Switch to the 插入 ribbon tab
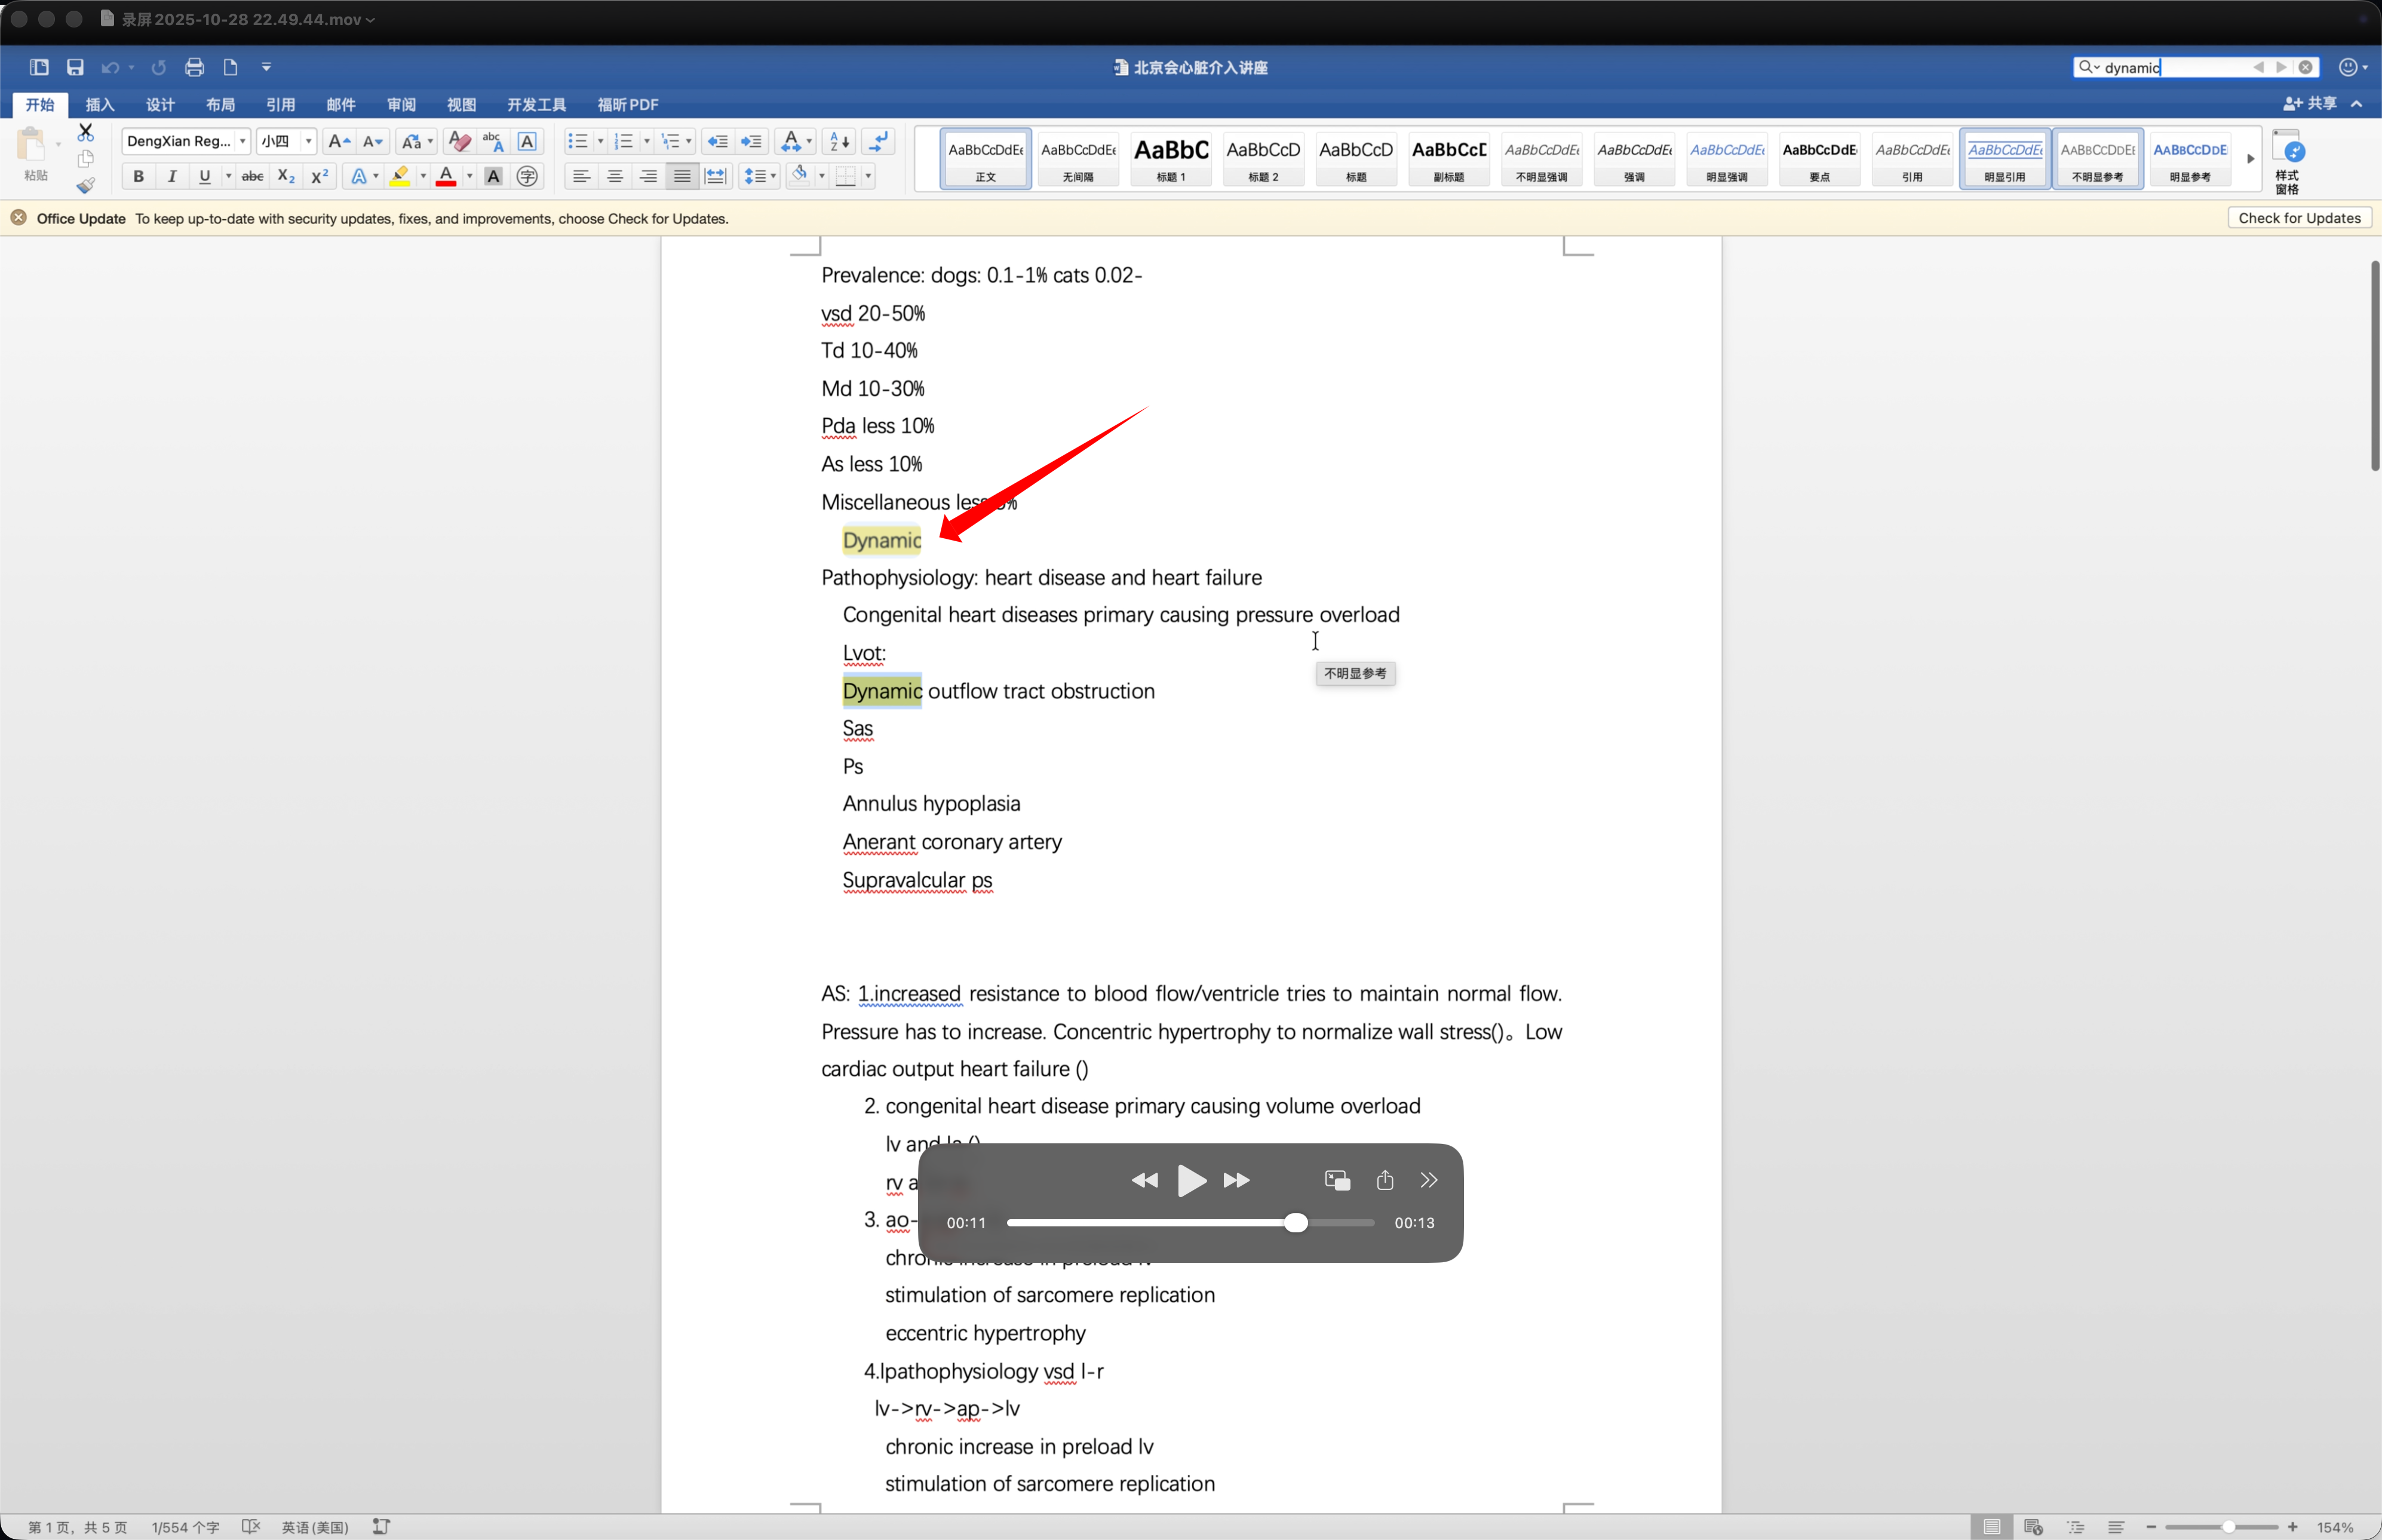This screenshot has height=1540, width=2382. click(100, 104)
